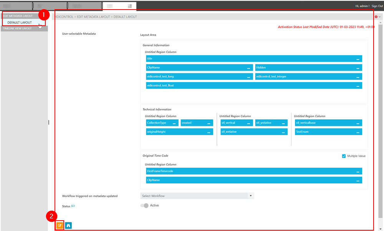Open the options ellipsis on title field
The height and width of the screenshot is (231, 384).
click(358, 59)
